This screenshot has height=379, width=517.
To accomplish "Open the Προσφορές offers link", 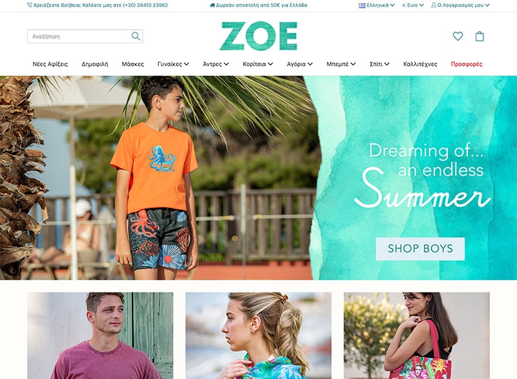I will (x=466, y=64).
